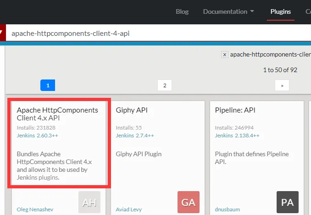Open Apache HttpComponents Client 4.x API plugin
This screenshot has height=215, width=311.
coord(57,113)
